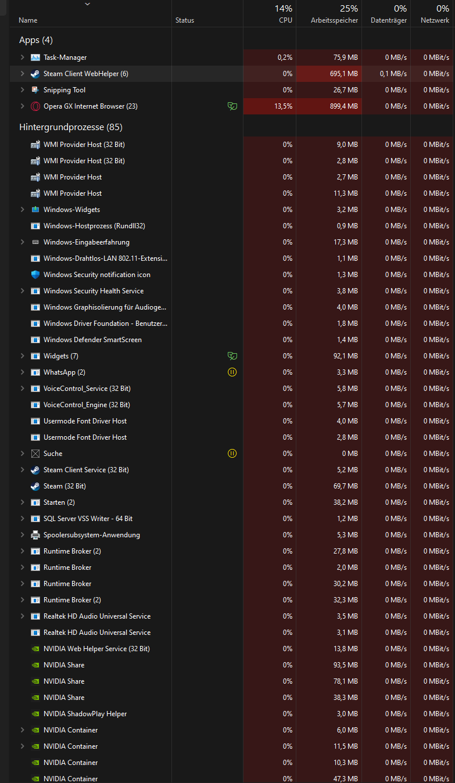Expand the Windows-Widgets entry
The image size is (455, 783).
coord(22,210)
